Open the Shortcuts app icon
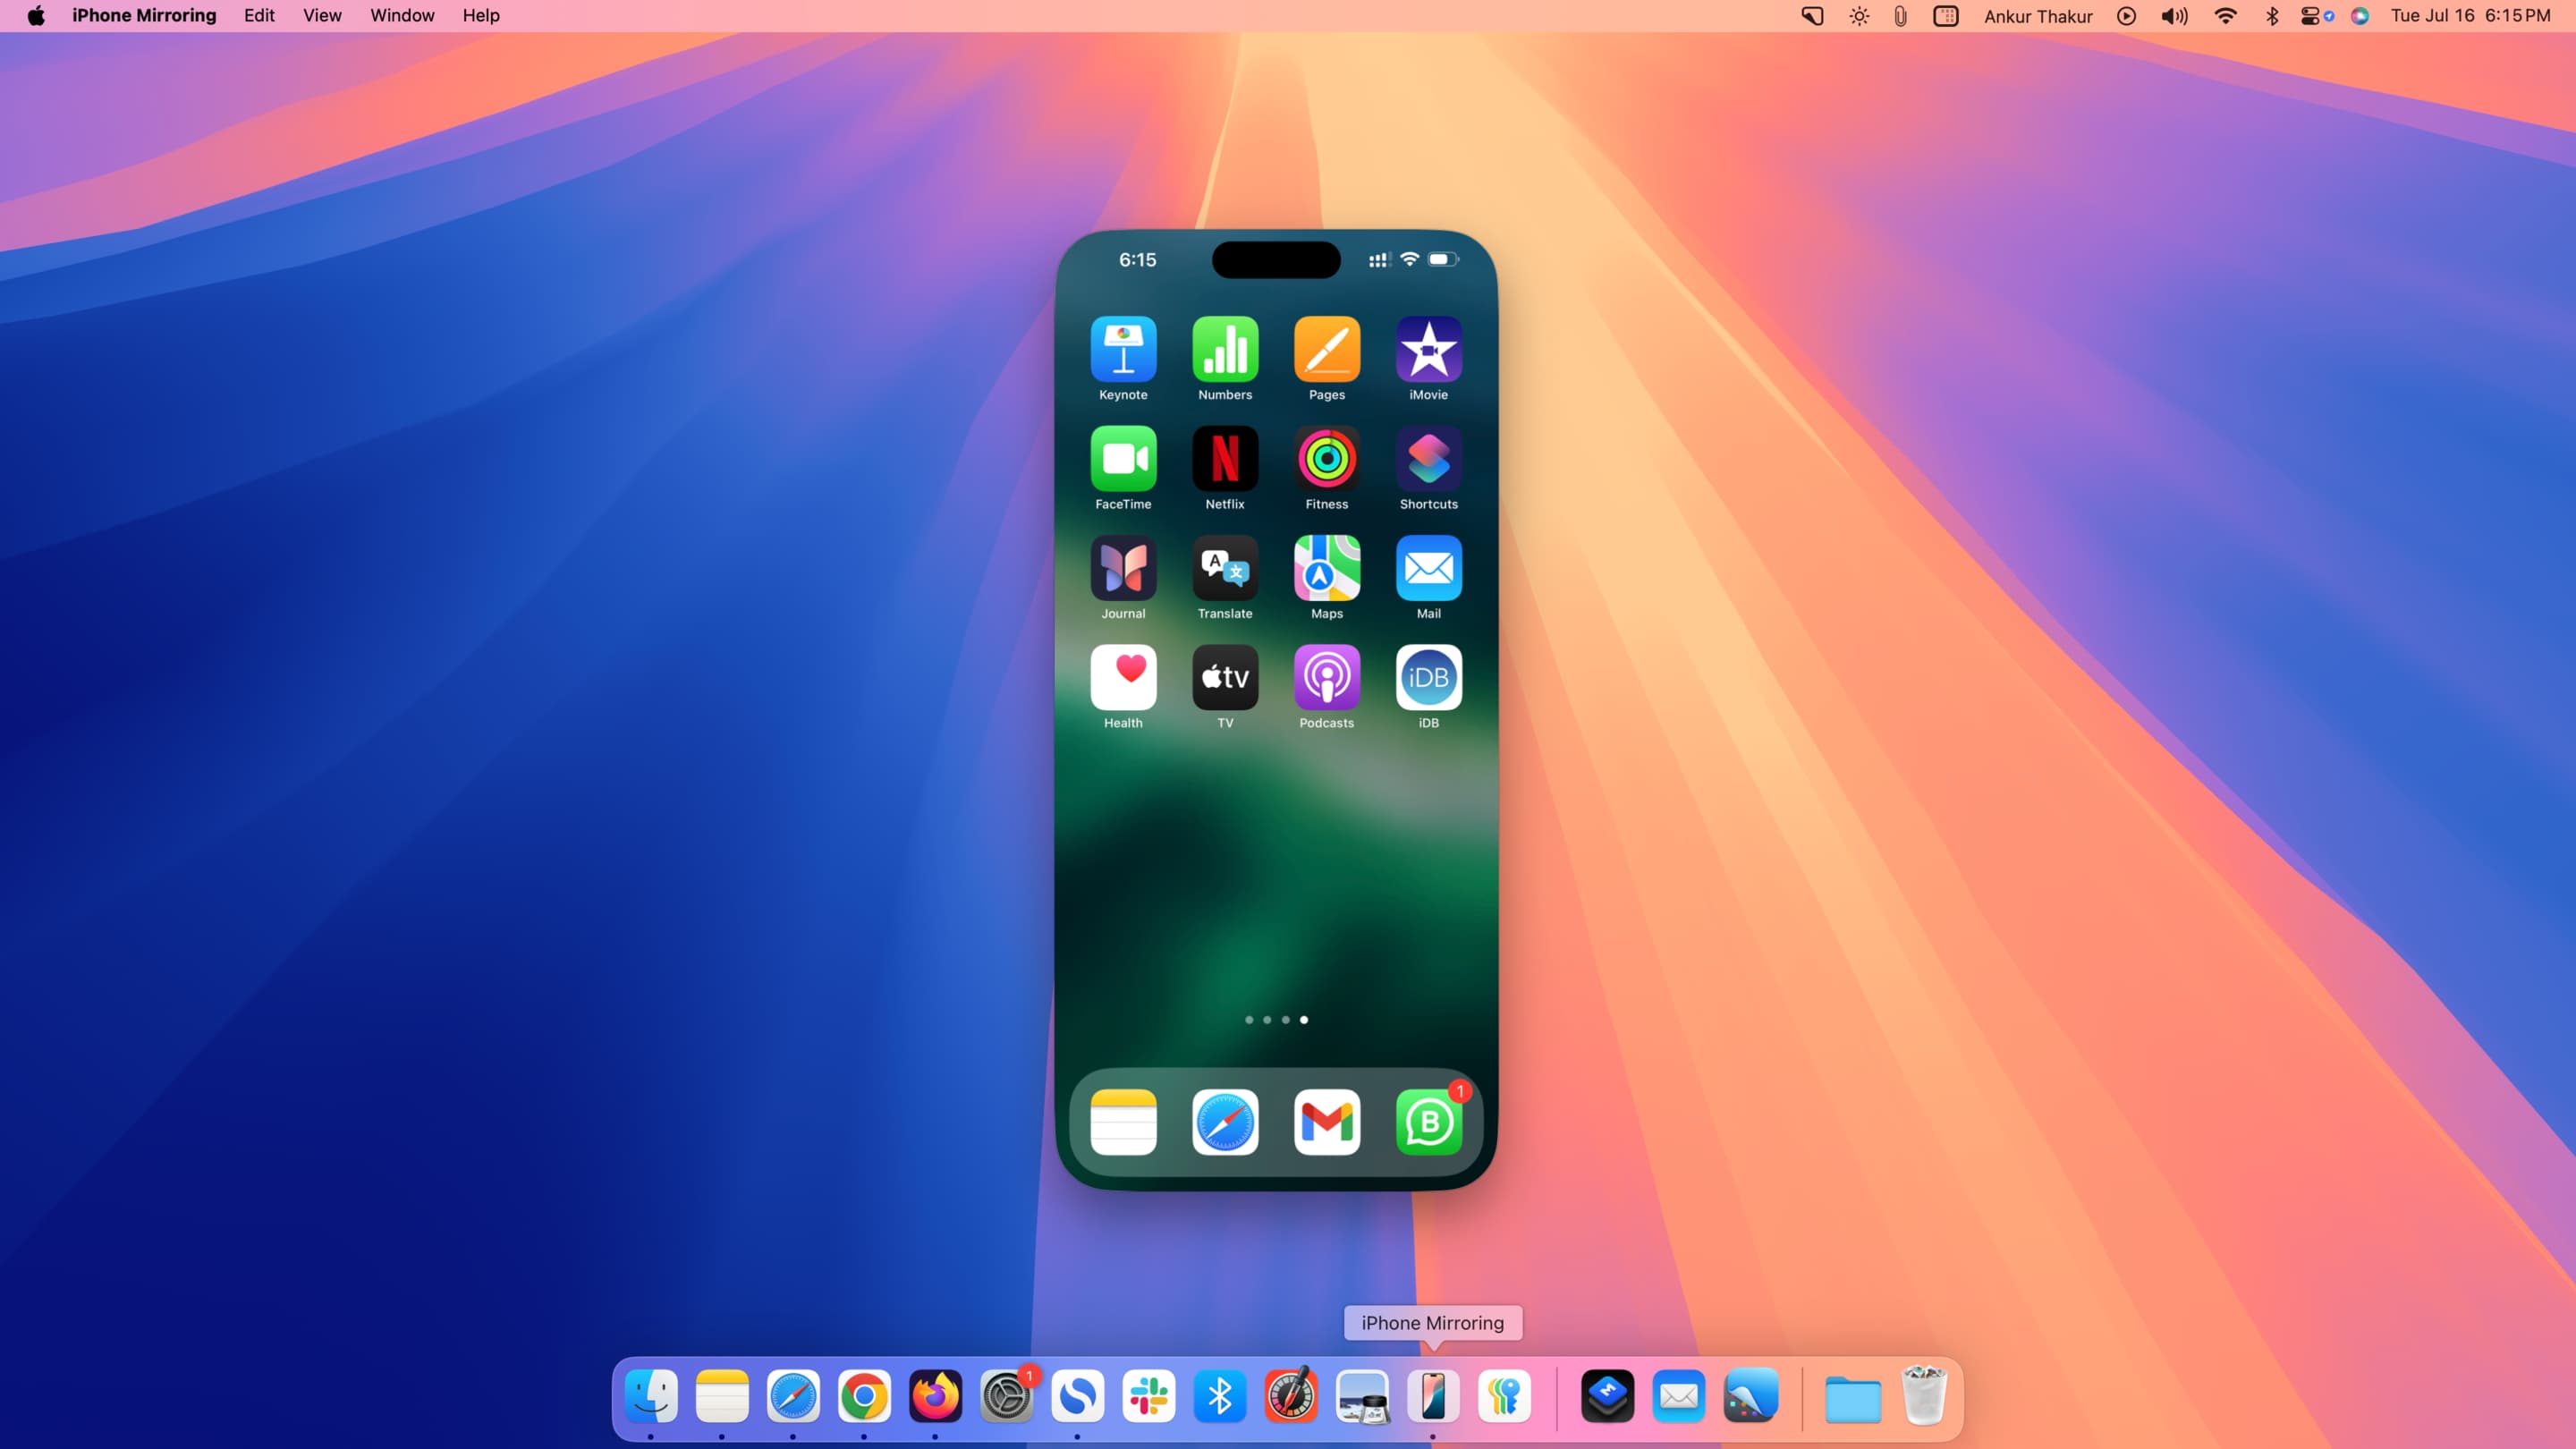Screen dimensions: 2576x1449 point(1428,459)
